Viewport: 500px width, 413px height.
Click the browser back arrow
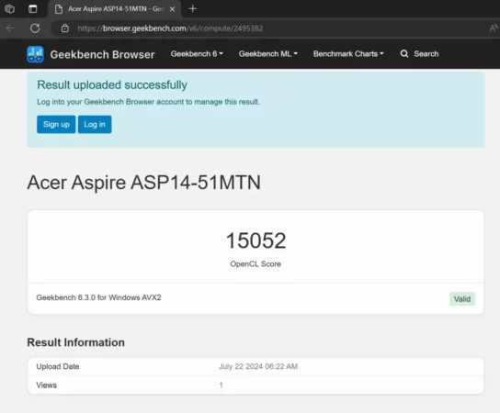pyautogui.click(x=10, y=28)
